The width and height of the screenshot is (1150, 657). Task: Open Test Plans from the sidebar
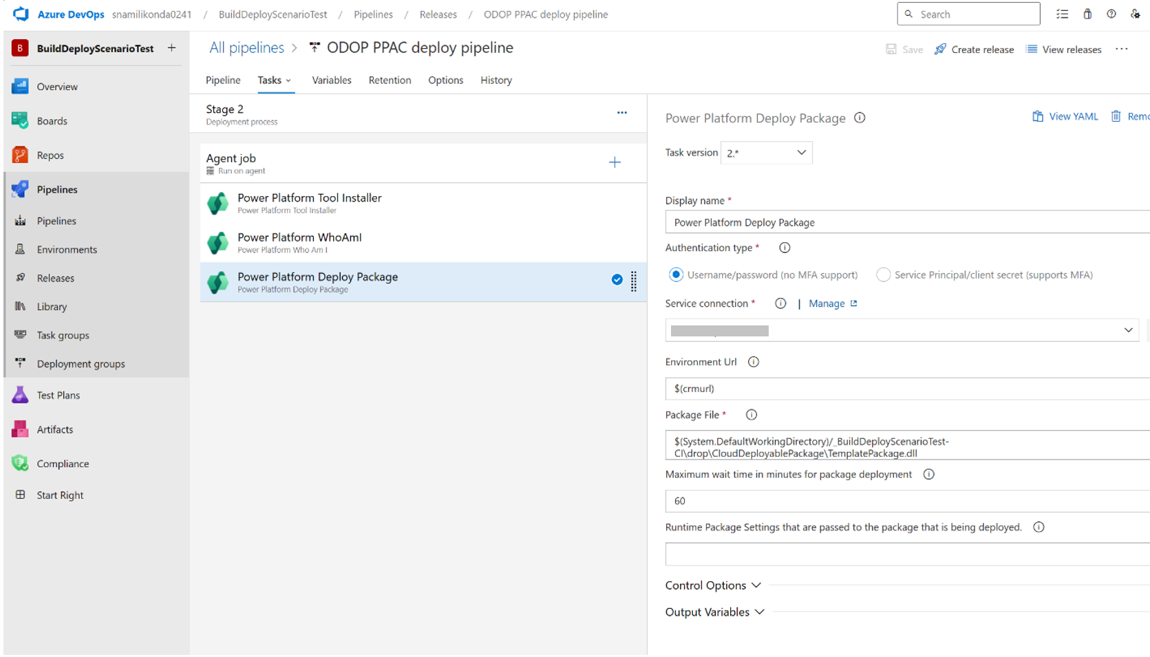point(58,394)
